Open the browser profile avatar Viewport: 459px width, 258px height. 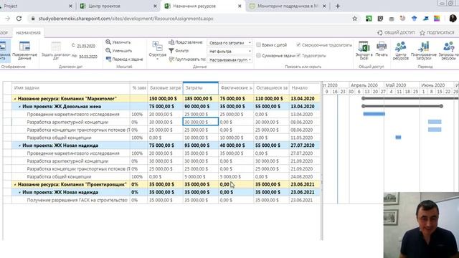453,19
